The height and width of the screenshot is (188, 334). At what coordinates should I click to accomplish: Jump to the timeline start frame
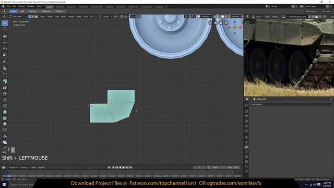[x=113, y=168]
